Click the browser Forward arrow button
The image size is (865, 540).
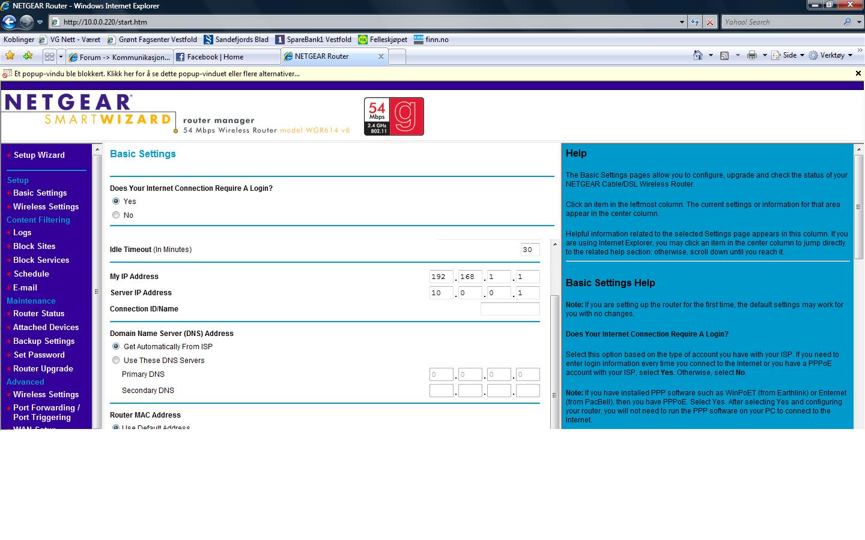coord(26,22)
